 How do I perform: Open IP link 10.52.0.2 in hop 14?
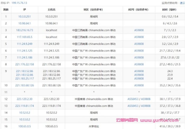(x=25, y=113)
